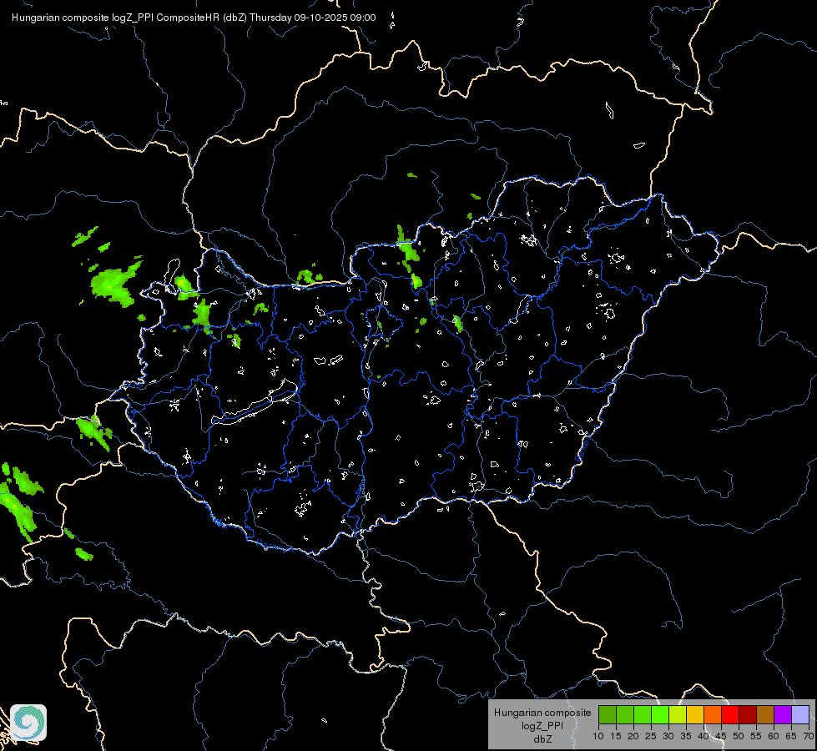The height and width of the screenshot is (751, 817).
Task: Select the 65-70 dBZ lavender swatch
Action: 800,714
